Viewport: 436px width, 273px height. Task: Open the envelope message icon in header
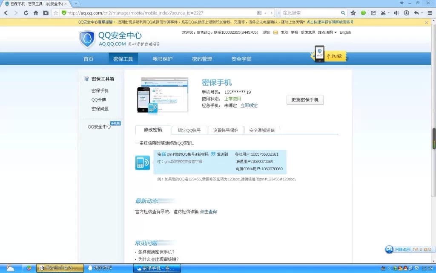(x=275, y=32)
